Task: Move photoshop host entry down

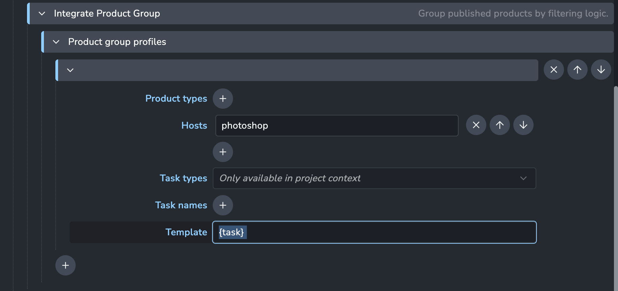Action: tap(523, 125)
